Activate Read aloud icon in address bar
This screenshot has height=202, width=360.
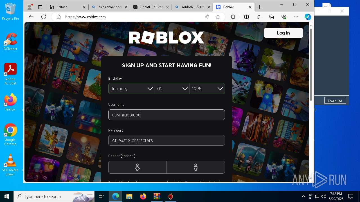pyautogui.click(x=207, y=17)
